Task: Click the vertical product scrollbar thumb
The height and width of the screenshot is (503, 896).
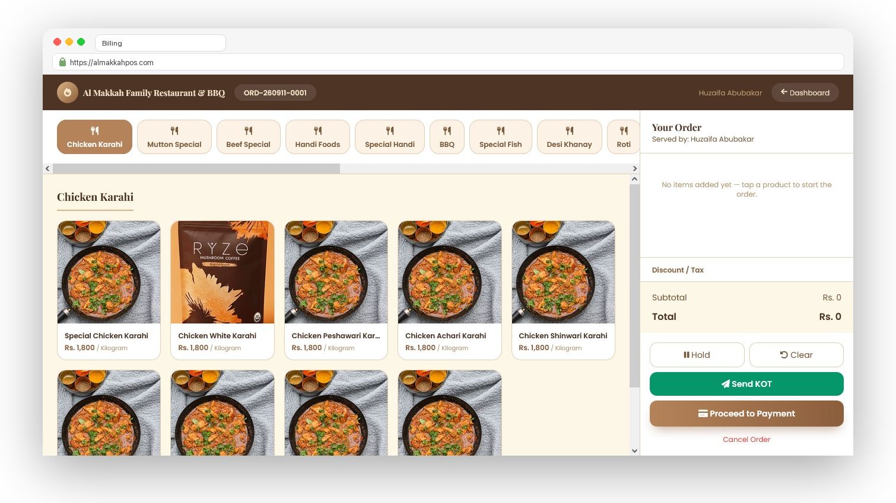Action: point(634,286)
